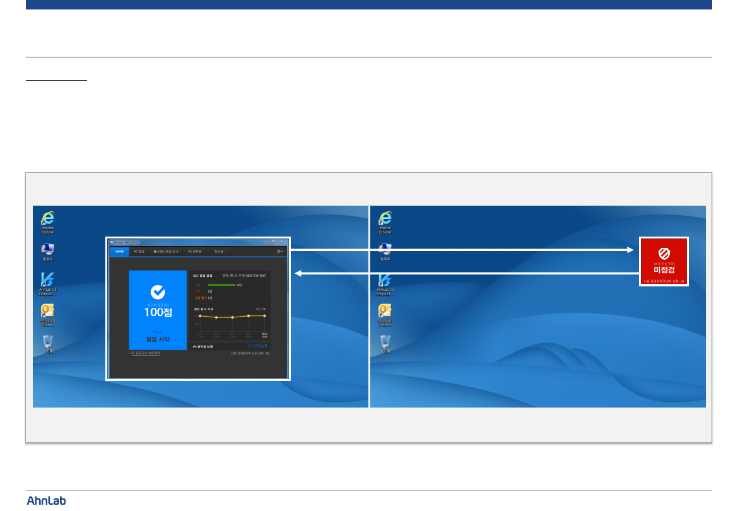Open Microsoft Outlook shortcut on right desktop
Screen dimensions: 738x511
[x=385, y=311]
